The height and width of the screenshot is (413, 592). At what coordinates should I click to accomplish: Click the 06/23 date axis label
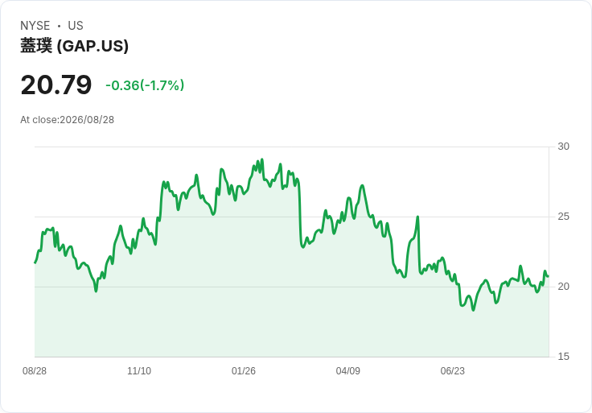[x=452, y=371]
